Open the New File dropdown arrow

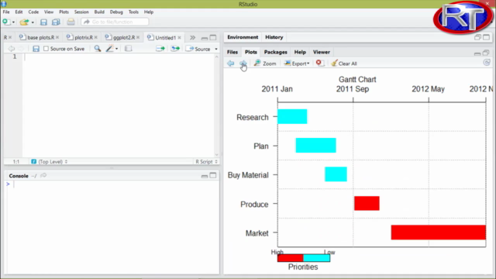[x=13, y=22]
